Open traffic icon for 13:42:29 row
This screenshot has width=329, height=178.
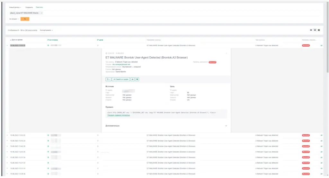321,146
